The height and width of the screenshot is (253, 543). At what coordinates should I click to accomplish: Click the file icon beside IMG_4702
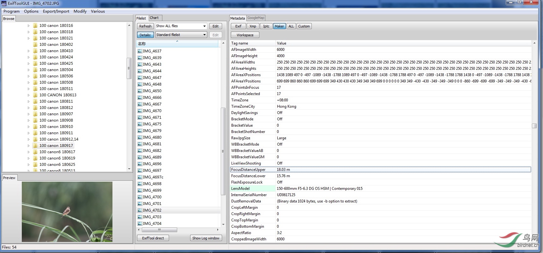point(140,210)
